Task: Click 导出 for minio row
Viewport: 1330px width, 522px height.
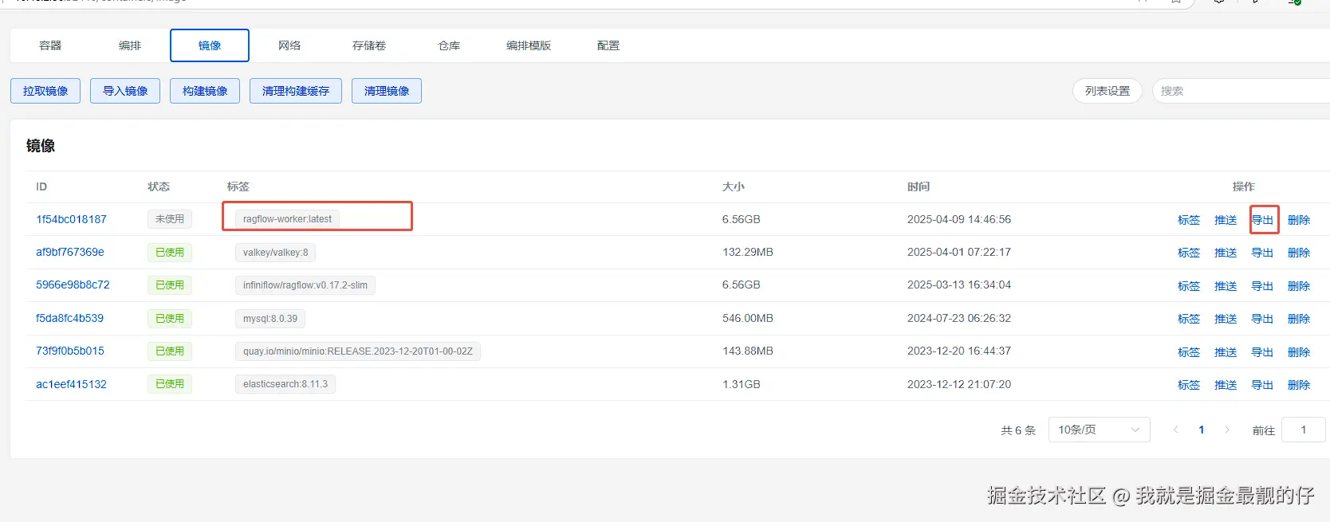Action: pos(1262,352)
